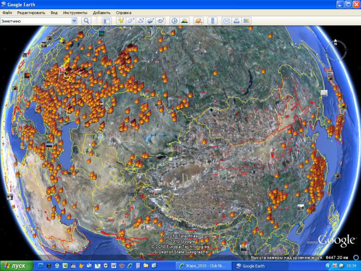Open the Редактировать menu
The height and width of the screenshot is (271, 361).
[x=31, y=13]
